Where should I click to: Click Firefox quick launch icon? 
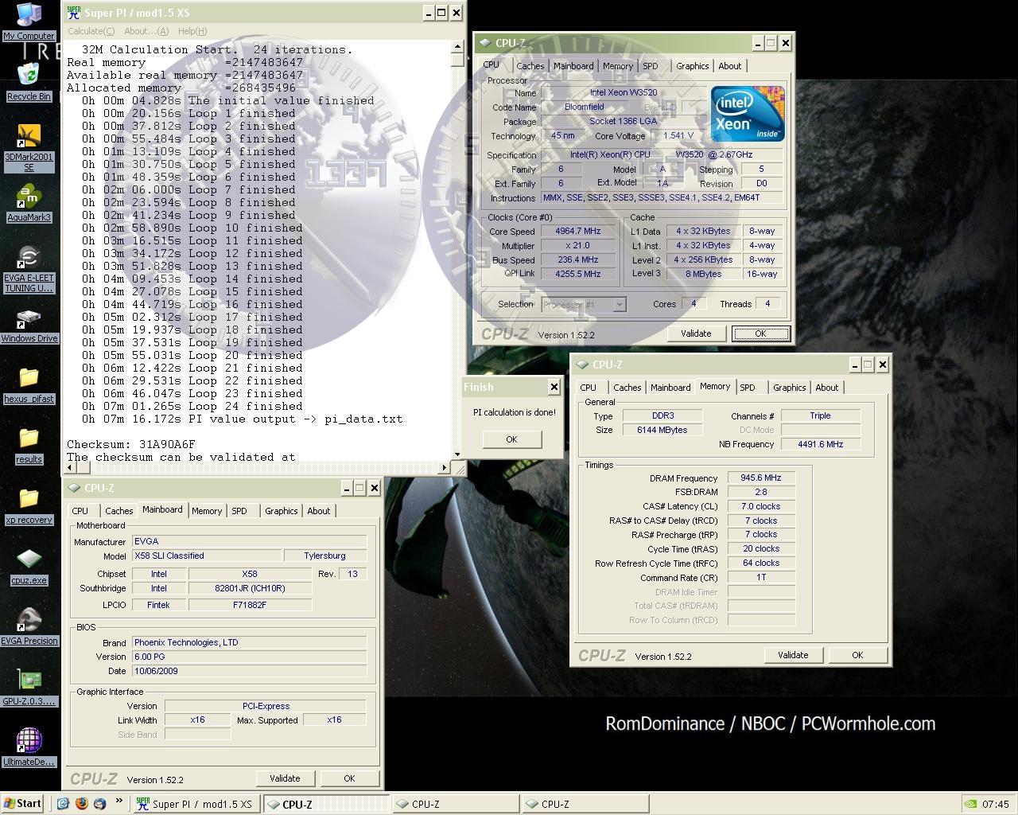[82, 804]
